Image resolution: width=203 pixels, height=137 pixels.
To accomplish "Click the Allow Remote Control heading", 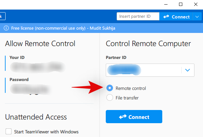I will [40, 43].
